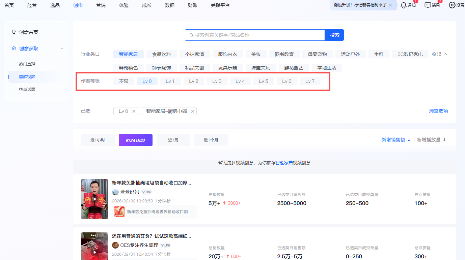The width and height of the screenshot is (465, 260).
Task: Open the 通知 notifications bell icon
Action: [x=404, y=5]
